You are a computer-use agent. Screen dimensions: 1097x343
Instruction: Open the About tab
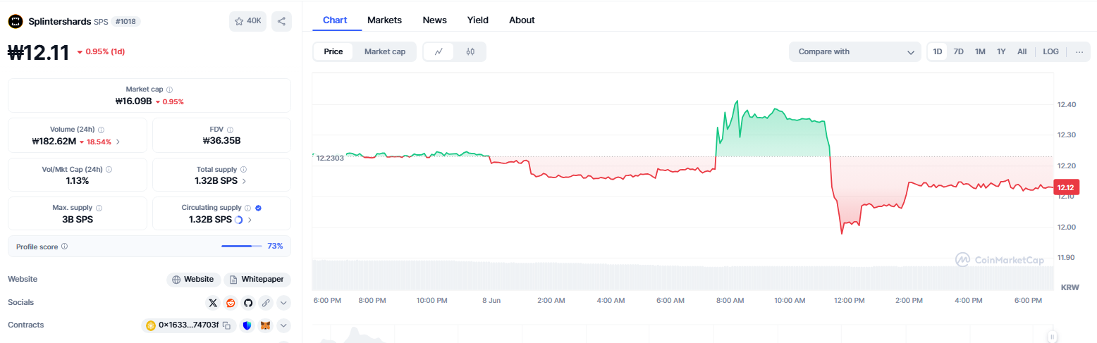tap(522, 20)
